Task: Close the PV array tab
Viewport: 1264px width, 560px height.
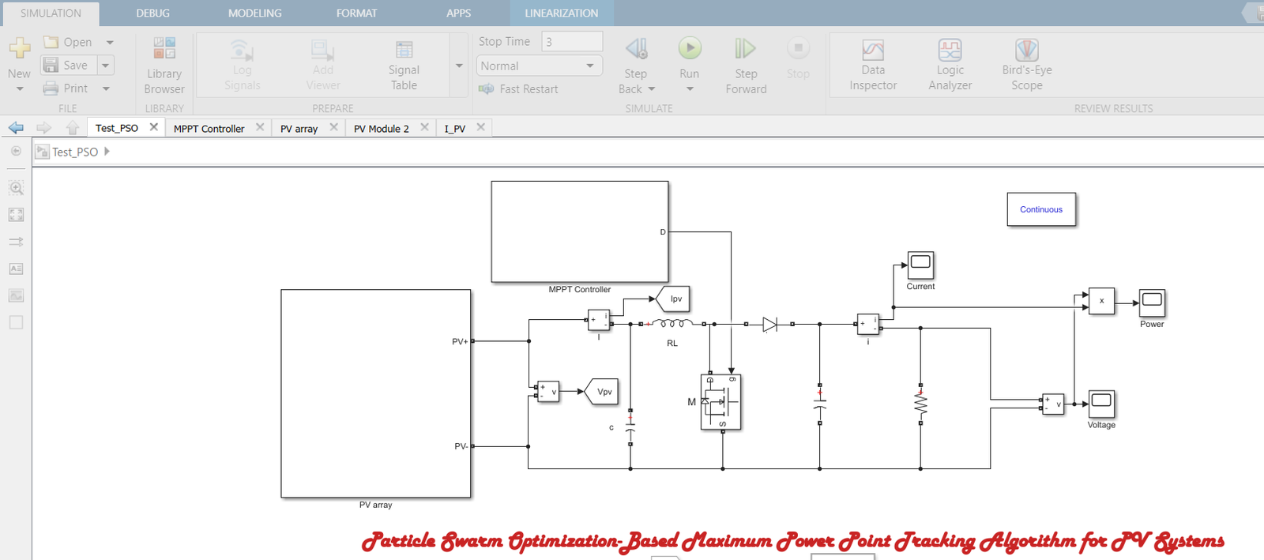Action: point(334,127)
